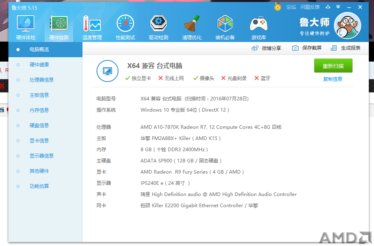The image size is (374, 246).
Task: Click the green 重新扫描 rescan button
Action: click(x=333, y=66)
